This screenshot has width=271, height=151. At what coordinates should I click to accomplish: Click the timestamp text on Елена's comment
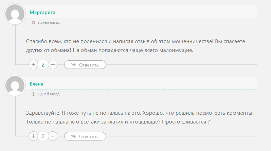point(48,94)
